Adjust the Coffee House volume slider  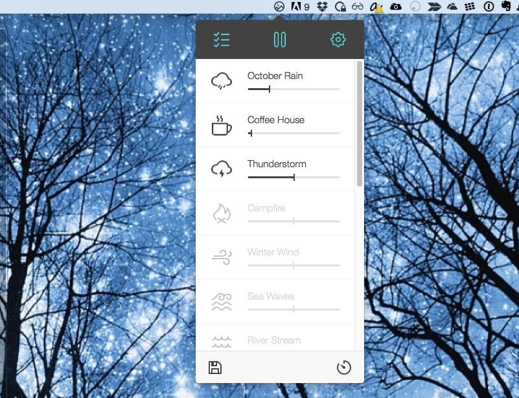tap(294, 133)
